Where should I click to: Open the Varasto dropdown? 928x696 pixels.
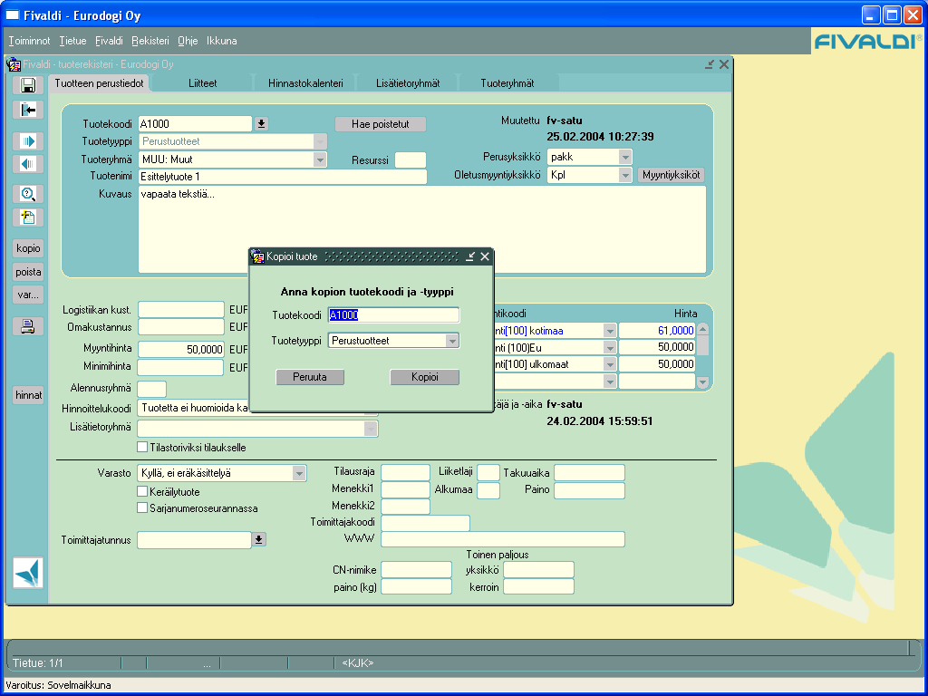[299, 473]
